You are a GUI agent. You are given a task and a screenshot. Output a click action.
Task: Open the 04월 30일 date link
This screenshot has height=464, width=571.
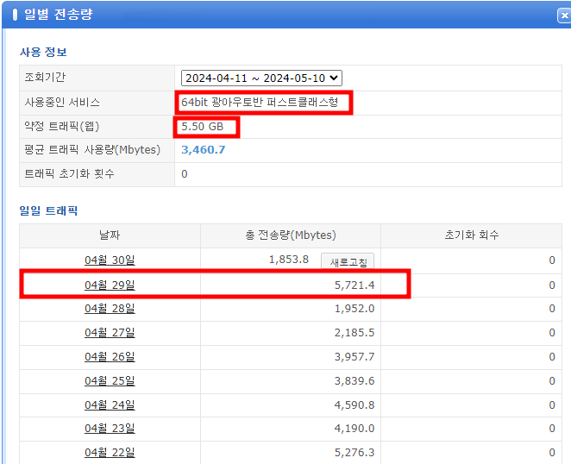[x=110, y=260]
